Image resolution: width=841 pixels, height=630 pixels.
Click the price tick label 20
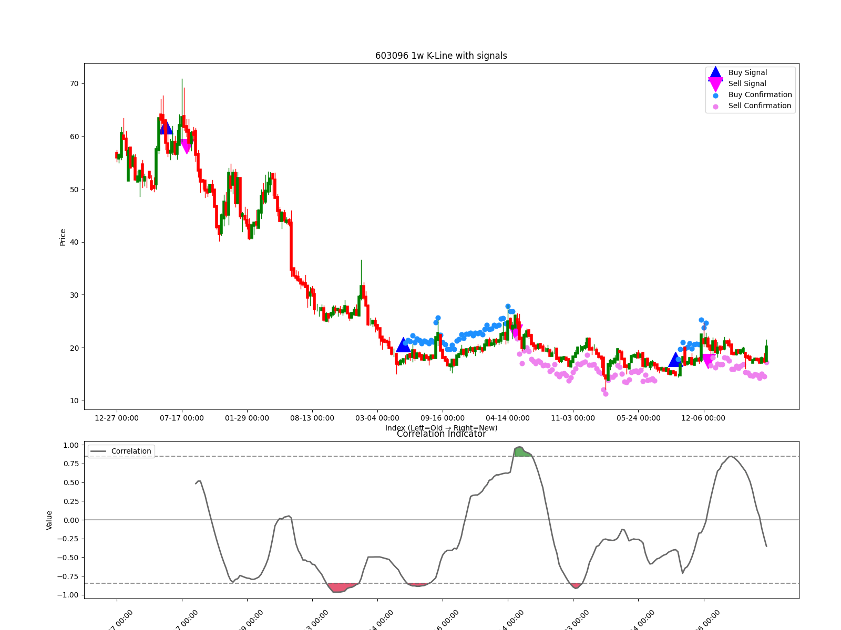(74, 348)
